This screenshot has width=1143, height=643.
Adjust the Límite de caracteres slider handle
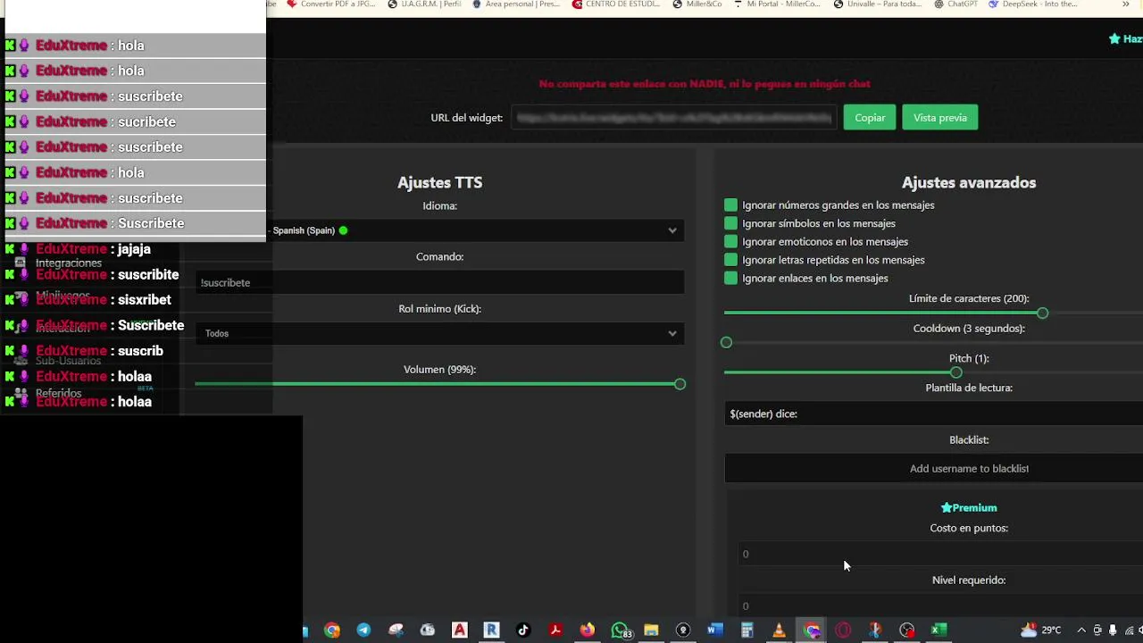[x=1042, y=313]
